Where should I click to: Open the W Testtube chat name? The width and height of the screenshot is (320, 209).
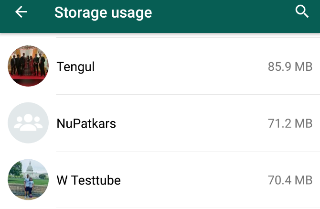[x=88, y=180]
